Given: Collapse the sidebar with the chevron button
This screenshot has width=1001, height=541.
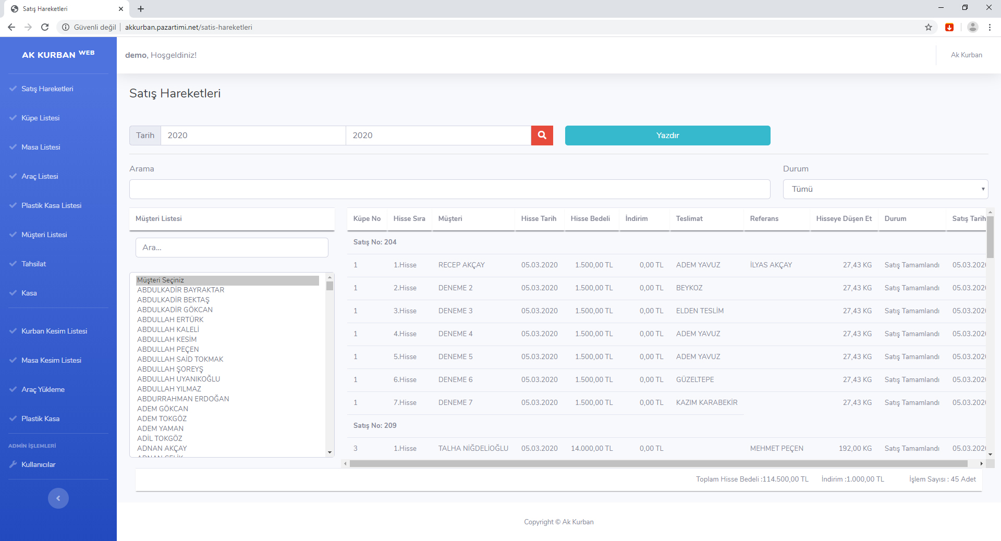Looking at the screenshot, I should coord(58,498).
